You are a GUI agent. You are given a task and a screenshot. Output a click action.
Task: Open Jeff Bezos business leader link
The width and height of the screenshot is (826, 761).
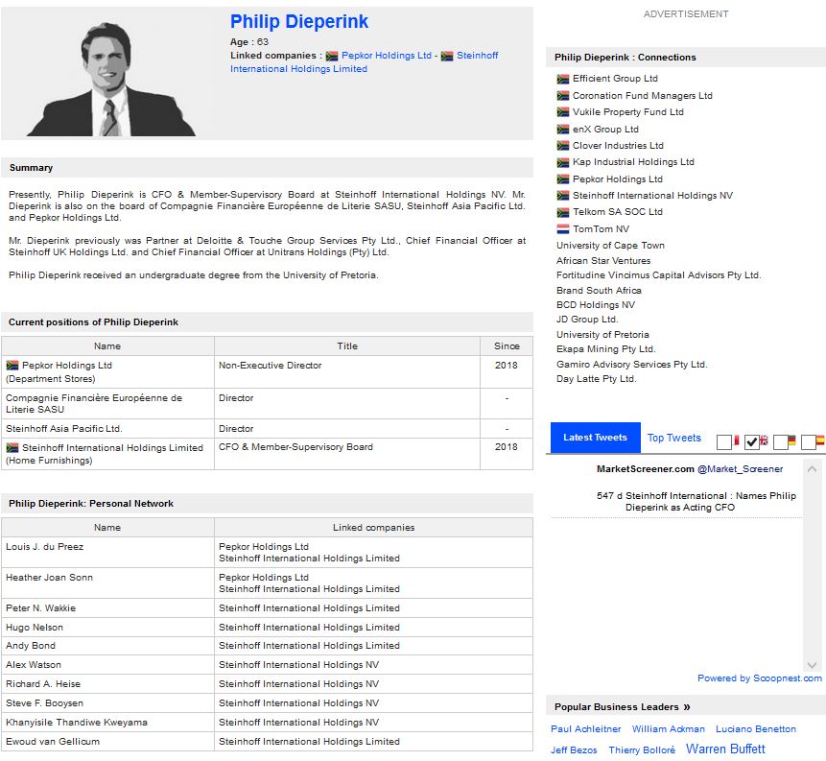pyautogui.click(x=574, y=750)
